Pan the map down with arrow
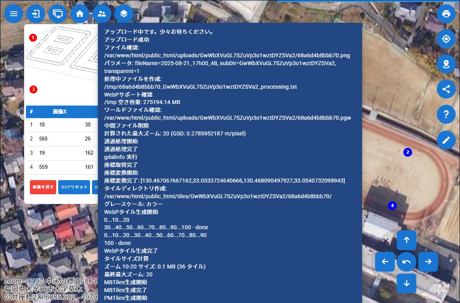Screen dimensions: 460x303 tap(406, 283)
